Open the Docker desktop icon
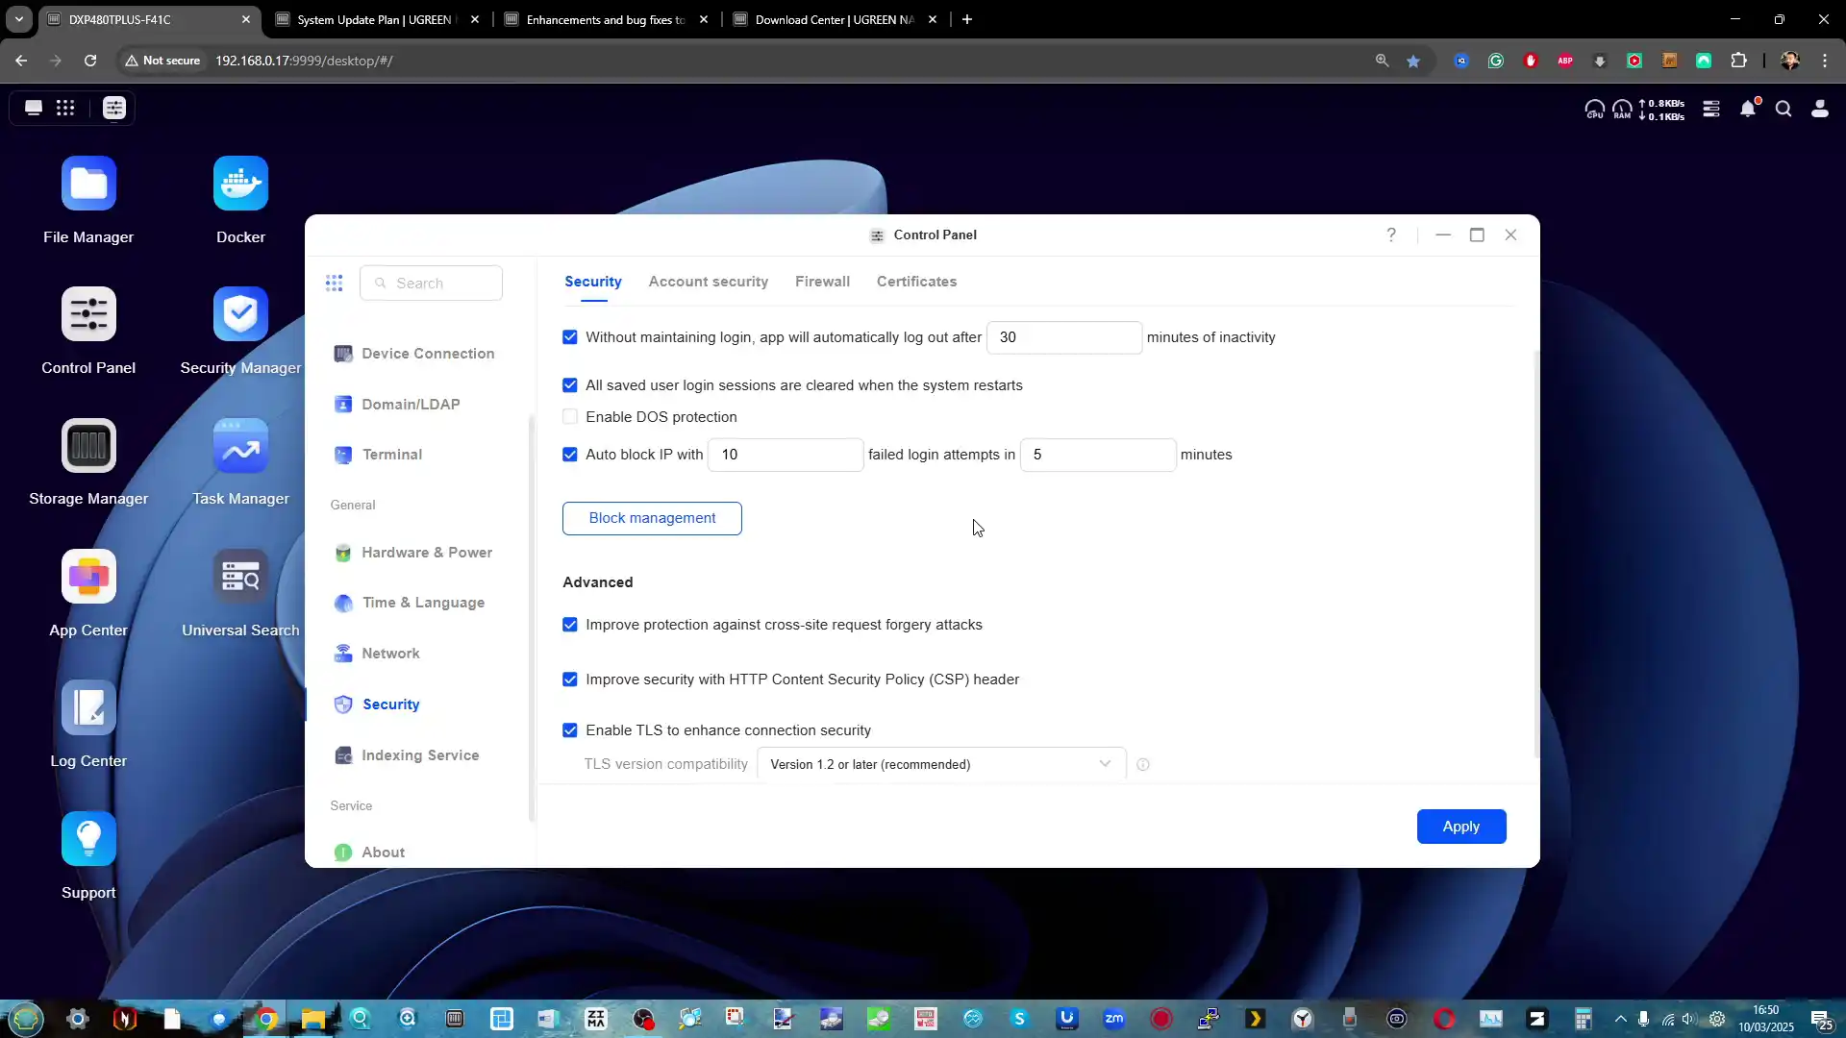This screenshot has width=1846, height=1038. [240, 184]
